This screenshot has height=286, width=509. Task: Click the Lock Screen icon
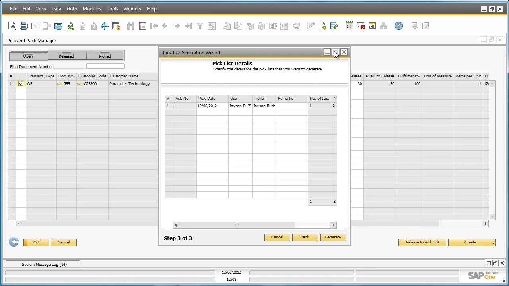[x=116, y=26]
